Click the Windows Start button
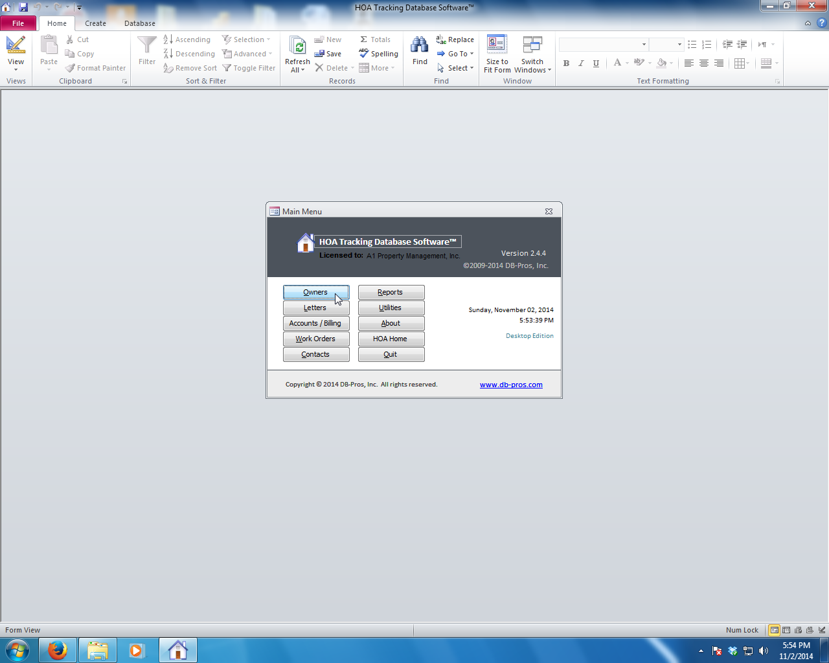 tap(17, 650)
